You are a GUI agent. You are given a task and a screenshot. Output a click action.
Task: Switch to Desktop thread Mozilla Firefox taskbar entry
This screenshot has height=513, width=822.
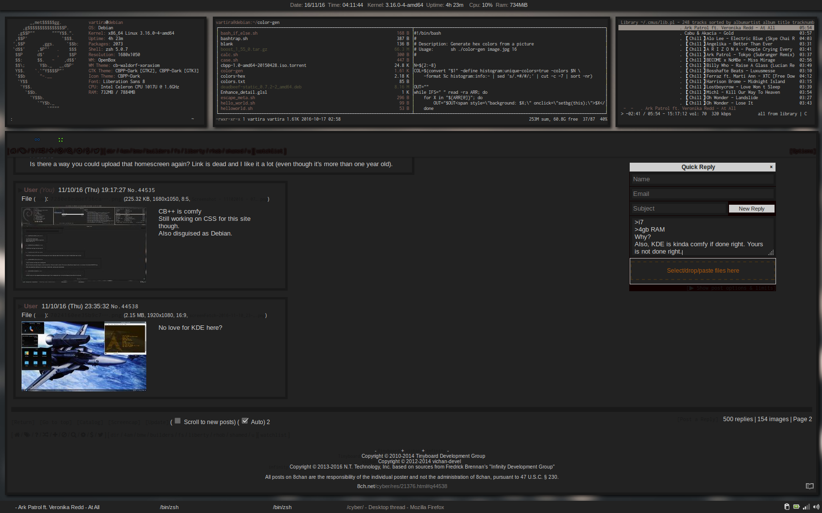point(395,507)
